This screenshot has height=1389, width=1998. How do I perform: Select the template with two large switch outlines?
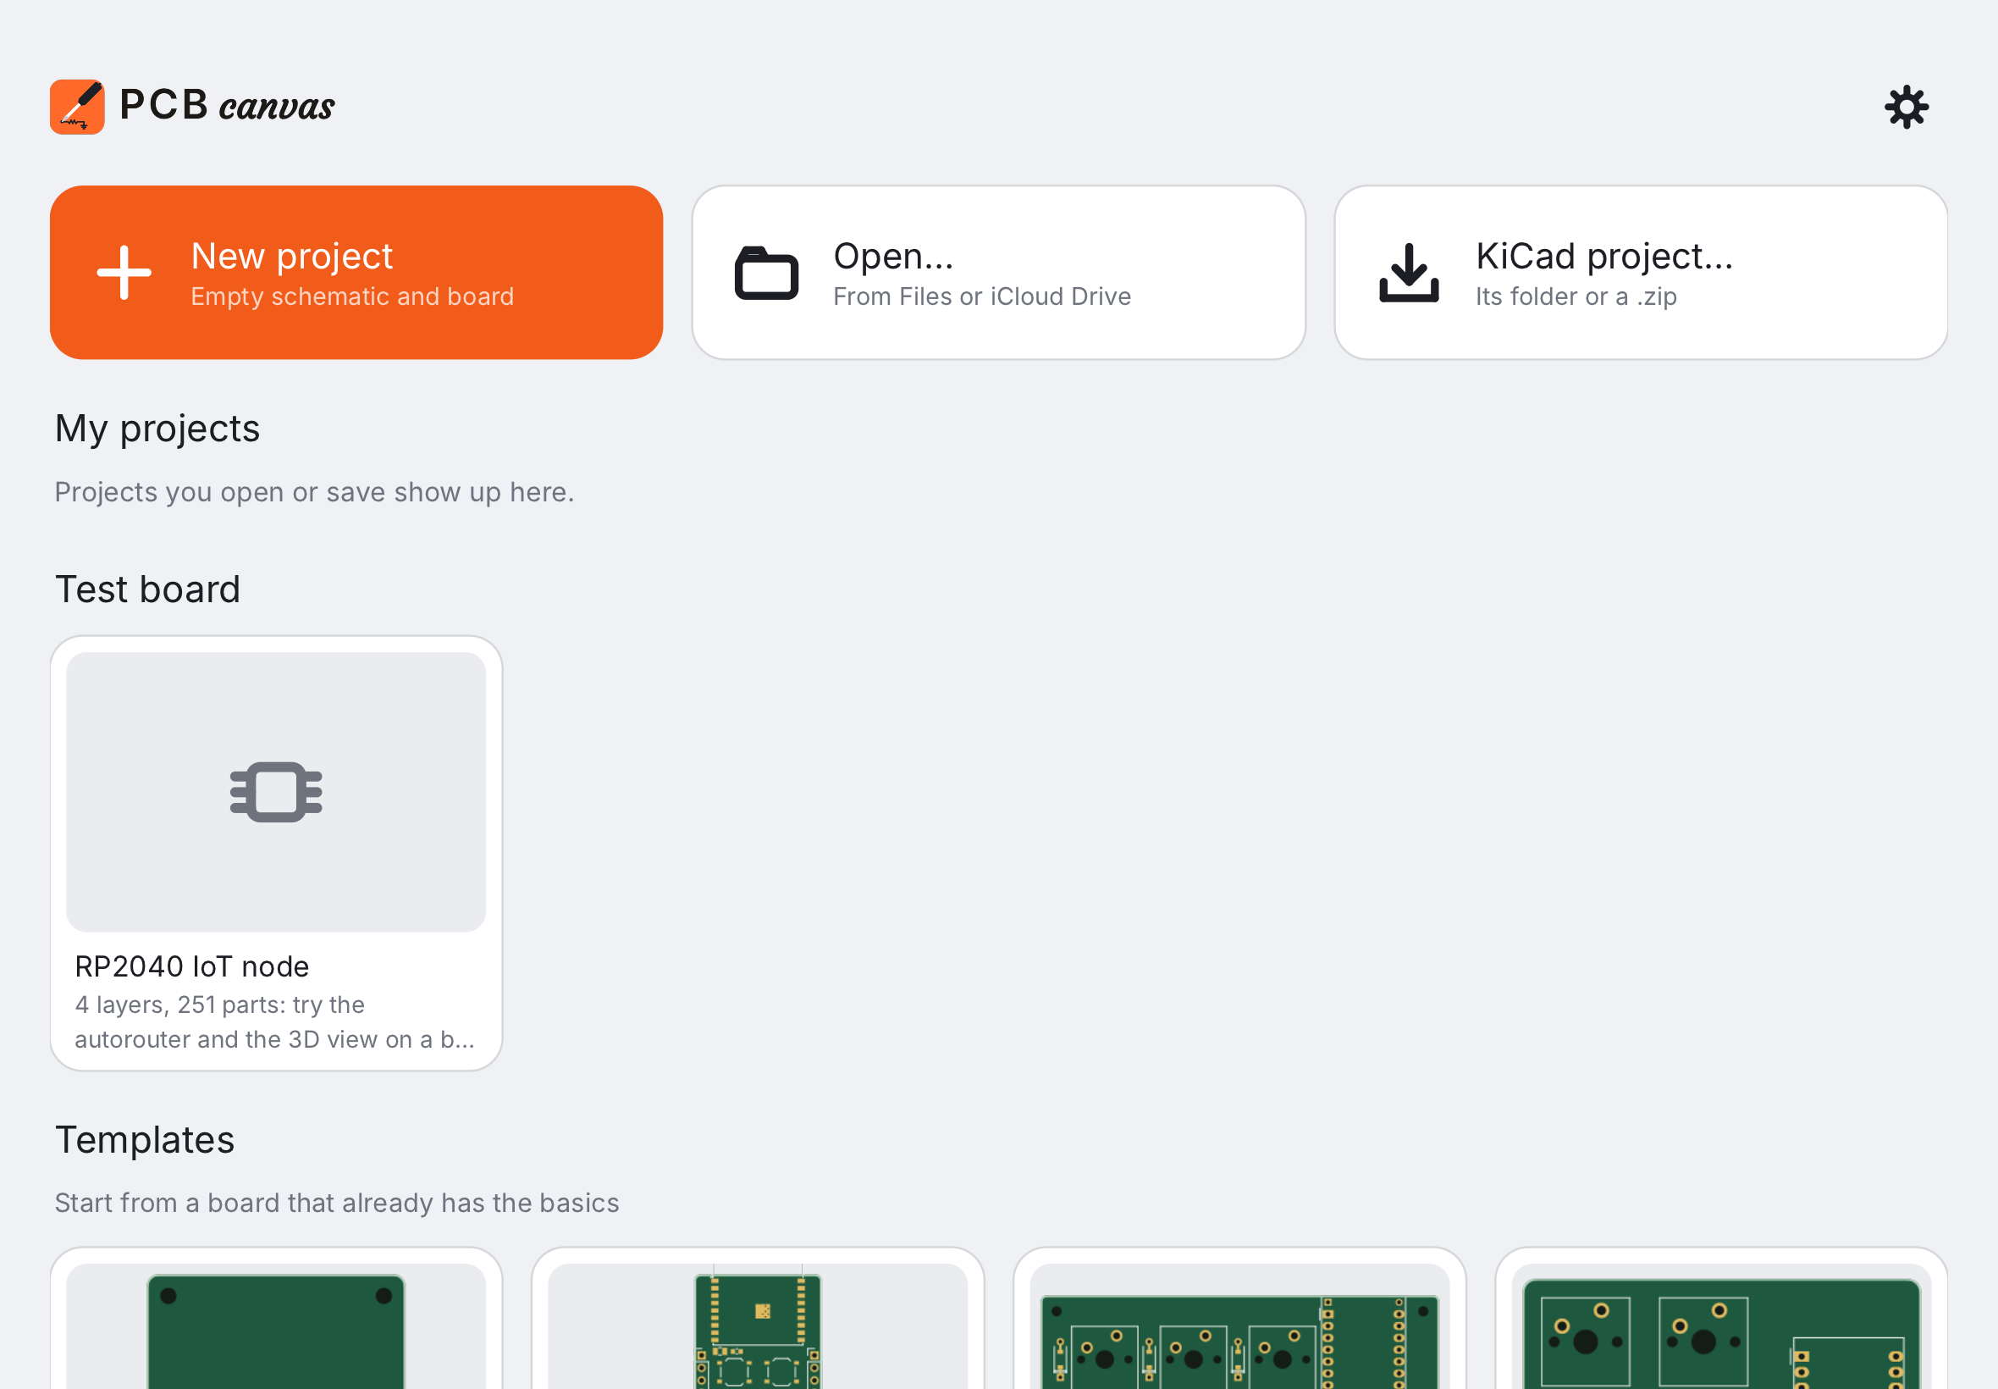tap(1721, 1319)
